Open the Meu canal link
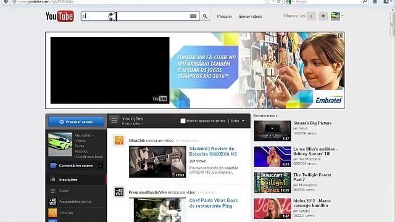Viewport: 395px width, 222px height. 84,136
